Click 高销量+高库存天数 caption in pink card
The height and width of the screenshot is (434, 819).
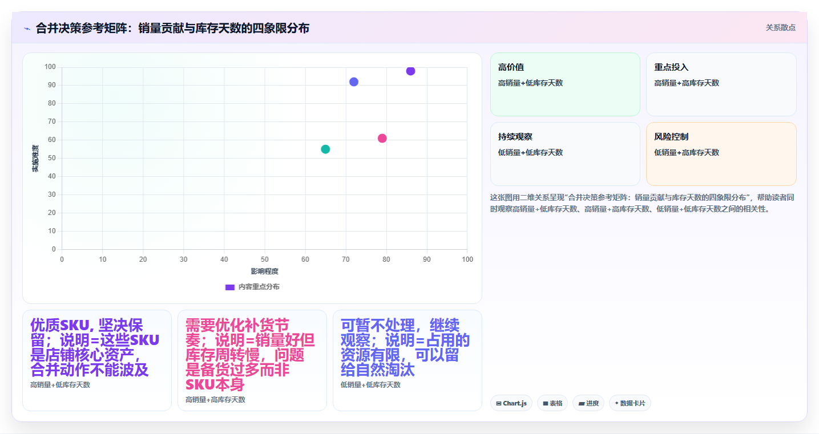(215, 400)
